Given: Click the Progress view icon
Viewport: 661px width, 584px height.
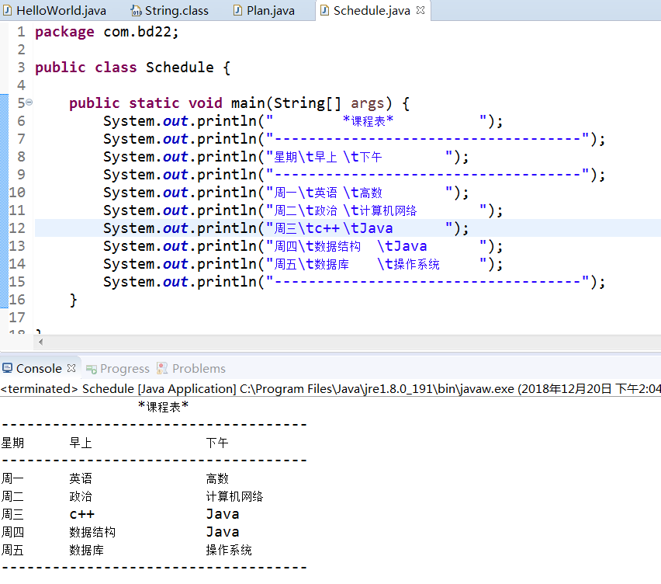Looking at the screenshot, I should [92, 369].
